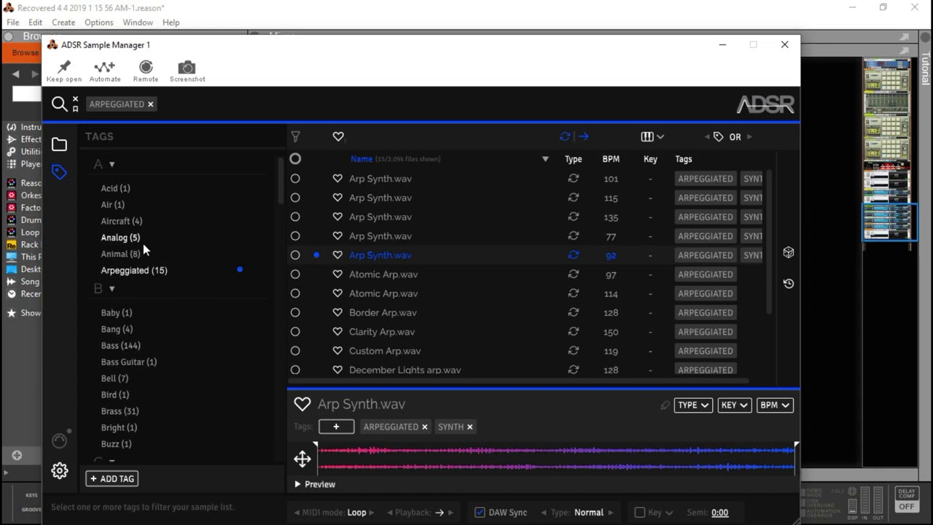Favorite the previewed Arp Synth.wav with large heart

pyautogui.click(x=302, y=404)
